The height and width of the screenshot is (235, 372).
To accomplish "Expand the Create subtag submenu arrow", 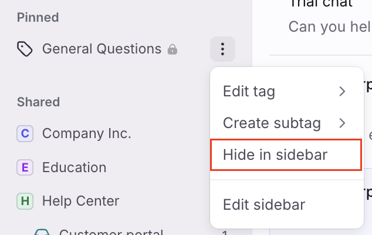I will 342,123.
